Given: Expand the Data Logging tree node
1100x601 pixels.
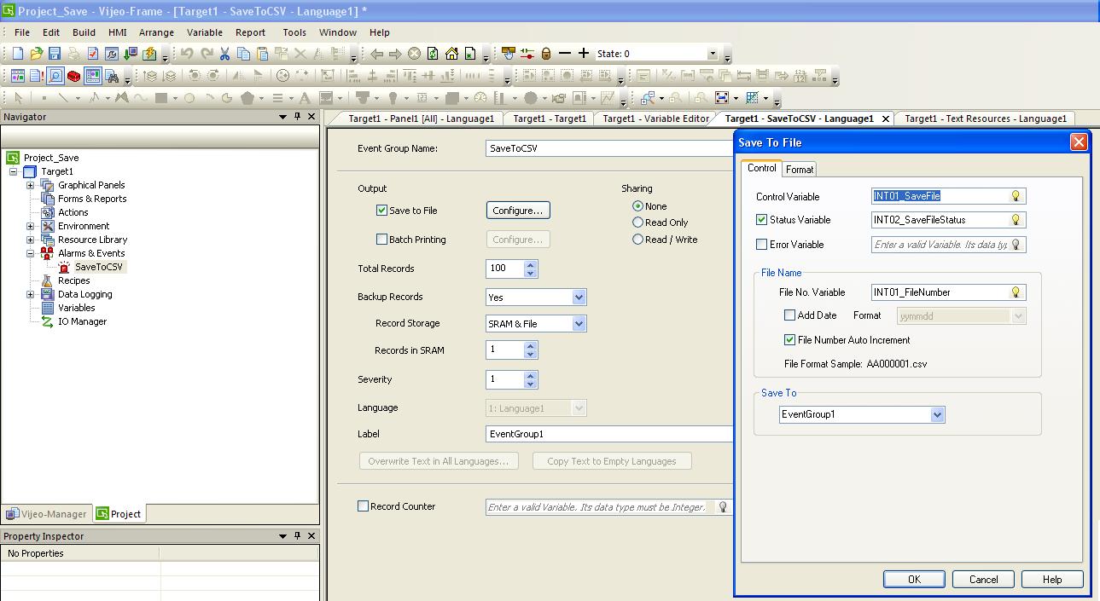Looking at the screenshot, I should pyautogui.click(x=31, y=294).
